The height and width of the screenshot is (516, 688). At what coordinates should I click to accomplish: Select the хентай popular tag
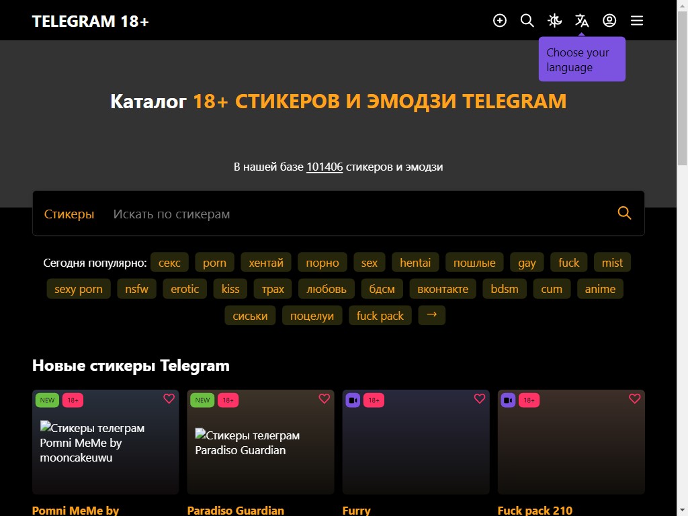tap(266, 263)
